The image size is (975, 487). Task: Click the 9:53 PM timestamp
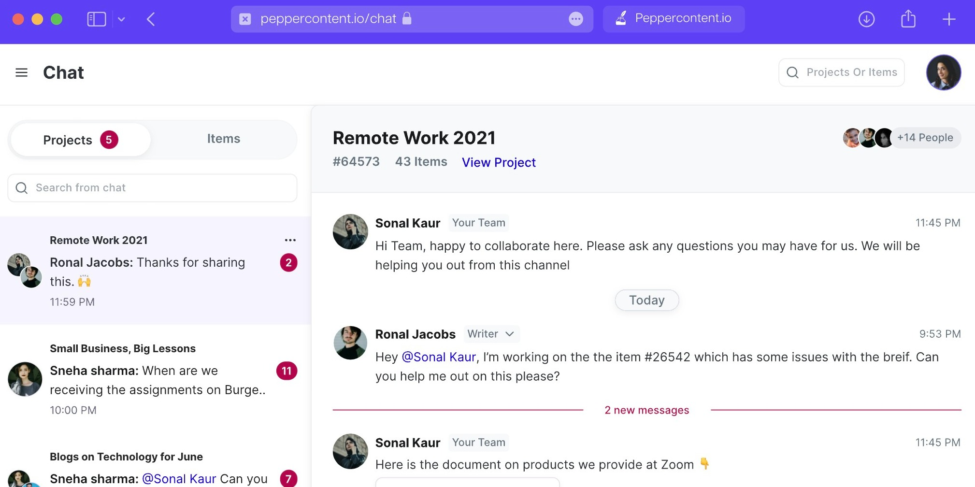tap(940, 334)
